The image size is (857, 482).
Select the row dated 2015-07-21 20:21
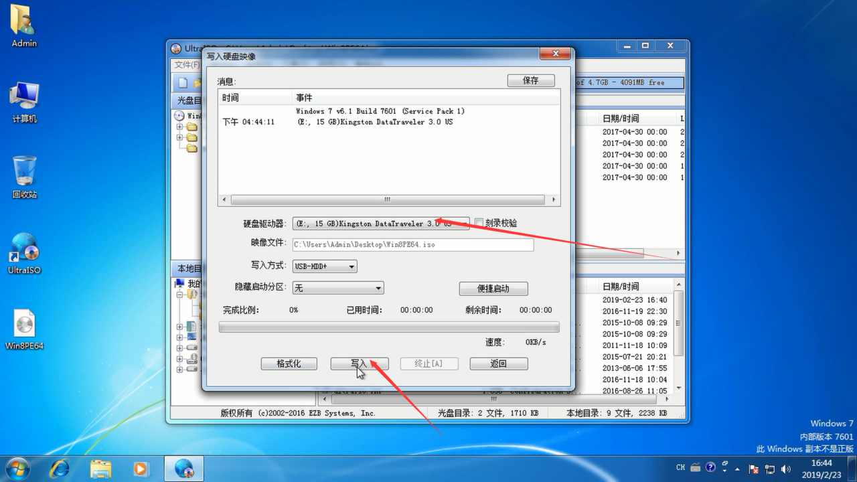click(x=635, y=357)
